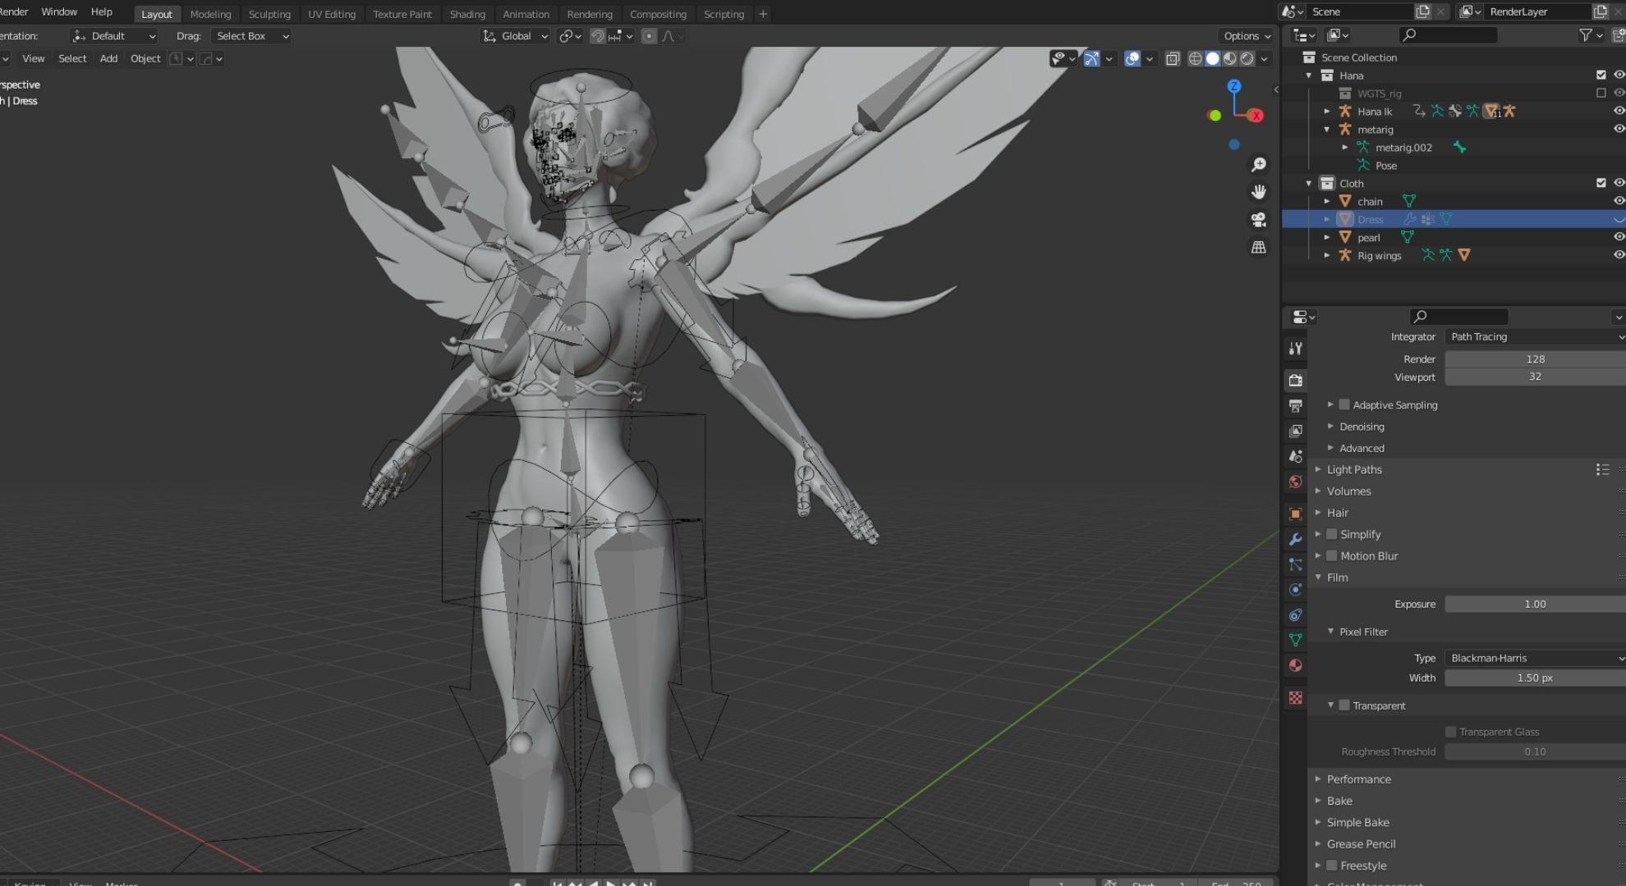This screenshot has width=1626, height=886.
Task: Open the Texture properties tab
Action: coord(1295,697)
